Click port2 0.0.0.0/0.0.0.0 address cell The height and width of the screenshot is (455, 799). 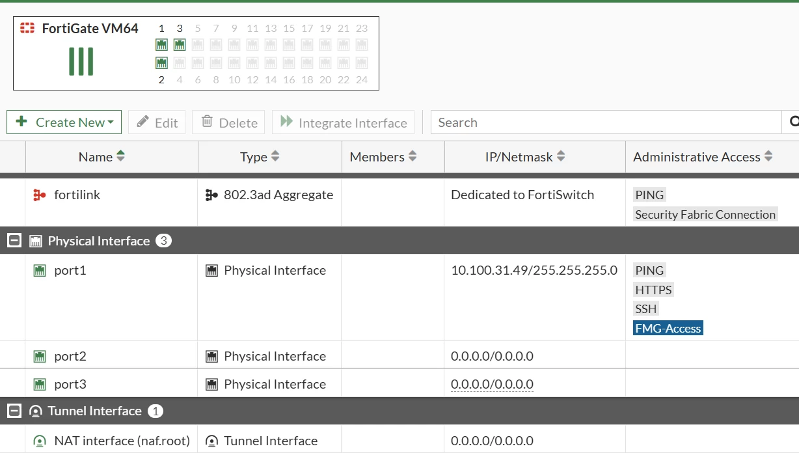(492, 356)
